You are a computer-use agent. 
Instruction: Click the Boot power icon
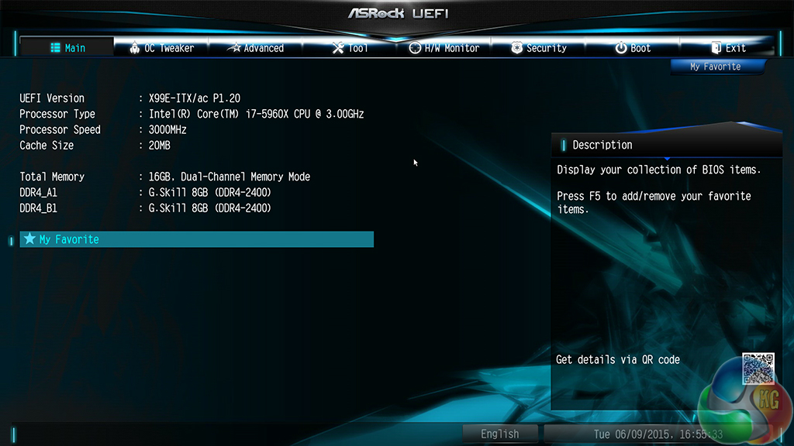tap(621, 47)
